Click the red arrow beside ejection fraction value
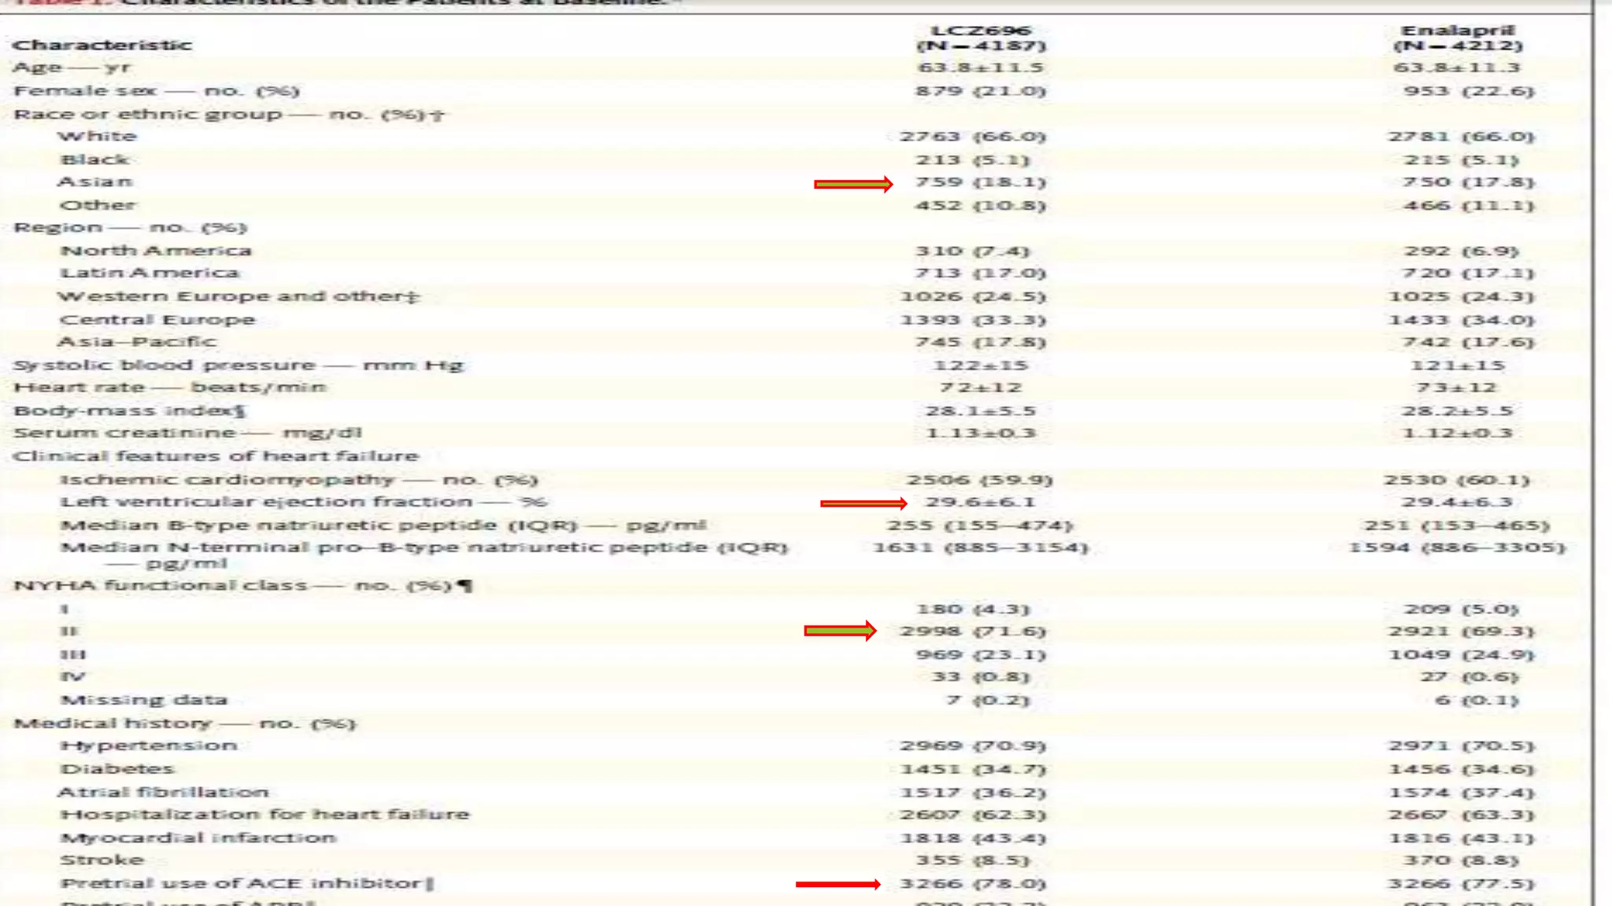Image resolution: width=1612 pixels, height=906 pixels. (x=863, y=503)
